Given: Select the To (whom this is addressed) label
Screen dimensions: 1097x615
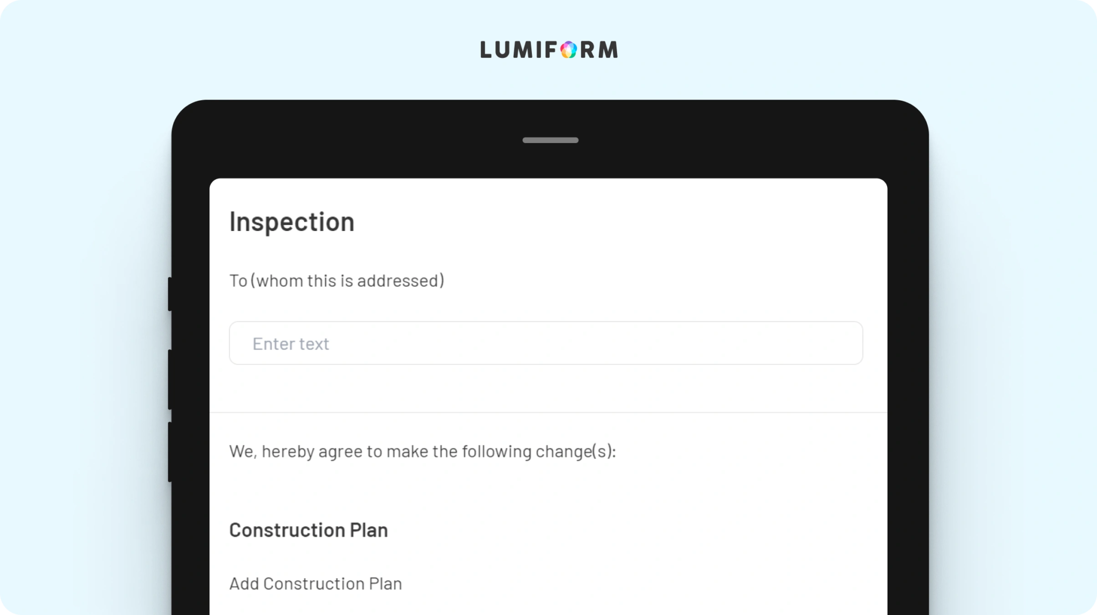Looking at the screenshot, I should click(x=337, y=281).
